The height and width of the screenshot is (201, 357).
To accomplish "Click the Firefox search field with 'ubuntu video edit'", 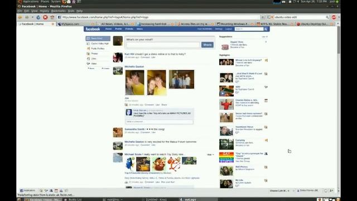I will [300, 17].
